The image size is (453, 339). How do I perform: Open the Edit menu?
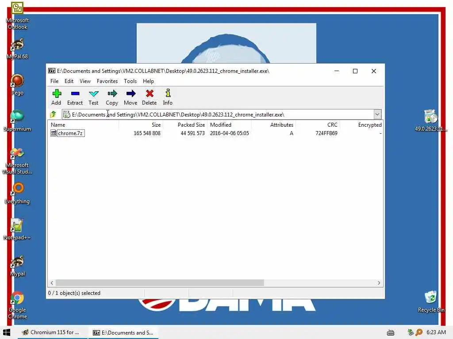(69, 81)
